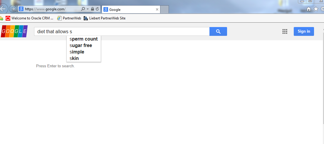The height and width of the screenshot is (144, 324).
Task: Click the blue search magnifier button
Action: pyautogui.click(x=218, y=31)
